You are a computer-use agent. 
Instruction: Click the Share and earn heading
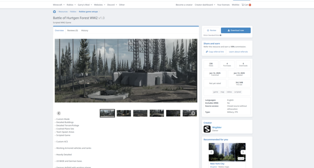(212, 43)
